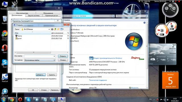Open the Opera desktop shortcut
The width and height of the screenshot is (182, 102).
click(5, 49)
